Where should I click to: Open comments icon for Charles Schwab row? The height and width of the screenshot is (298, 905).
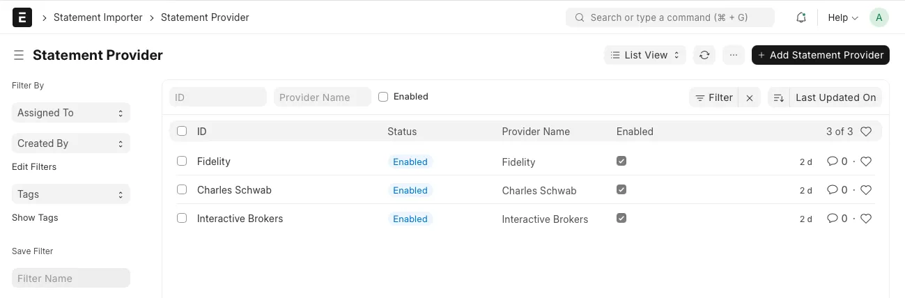coord(832,190)
